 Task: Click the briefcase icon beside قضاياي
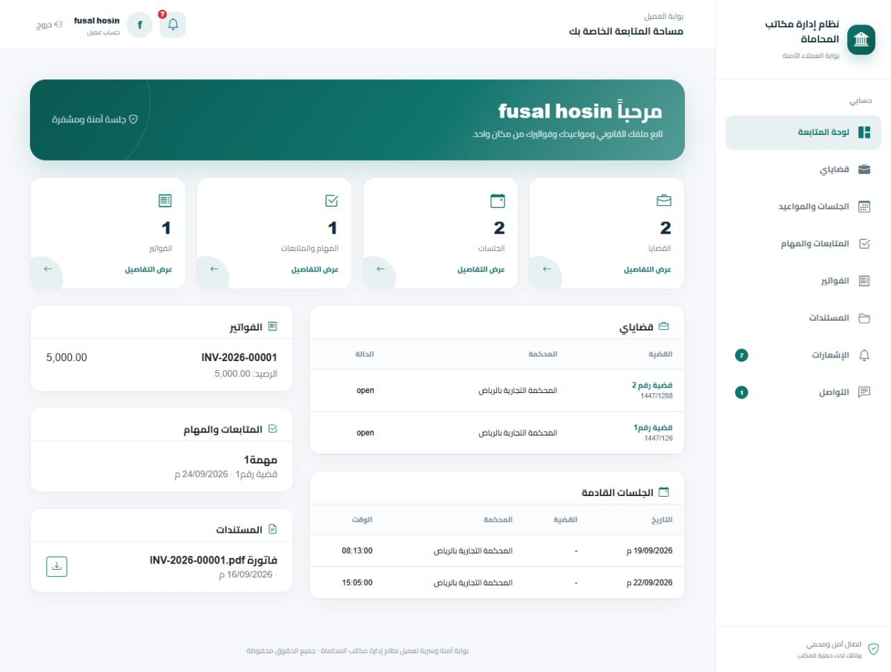865,169
